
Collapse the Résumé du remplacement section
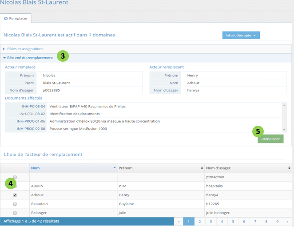30,58
